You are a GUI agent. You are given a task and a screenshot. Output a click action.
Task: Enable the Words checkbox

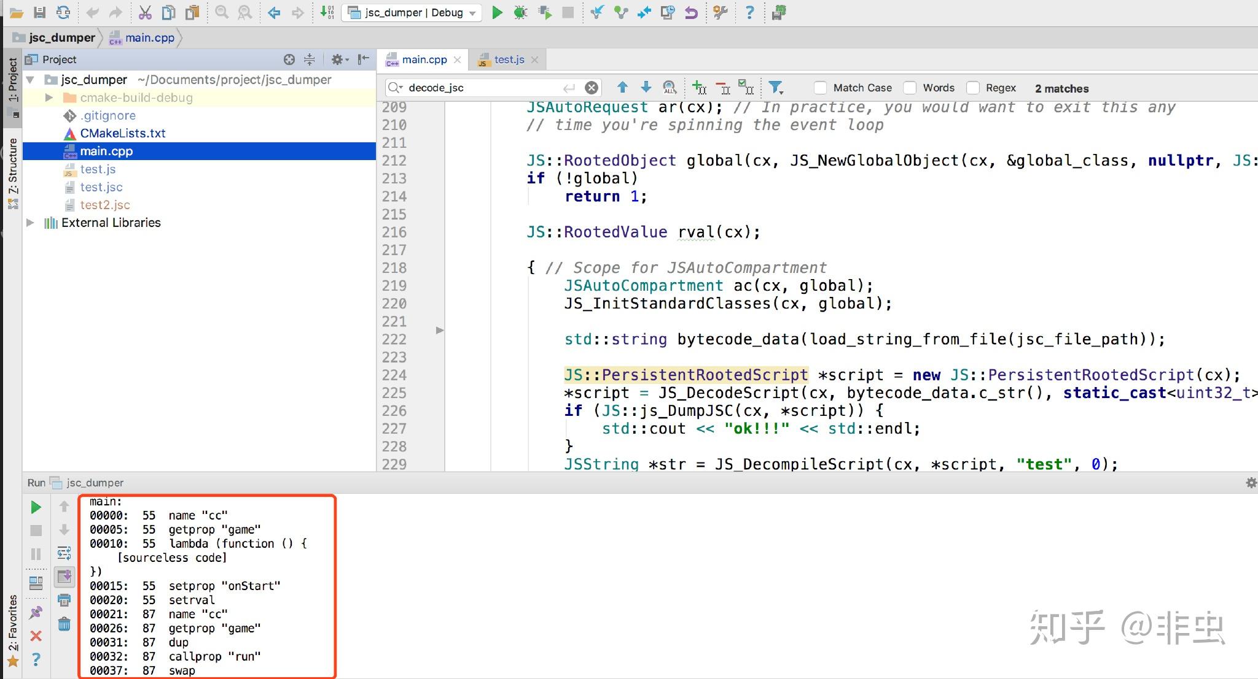click(x=910, y=88)
